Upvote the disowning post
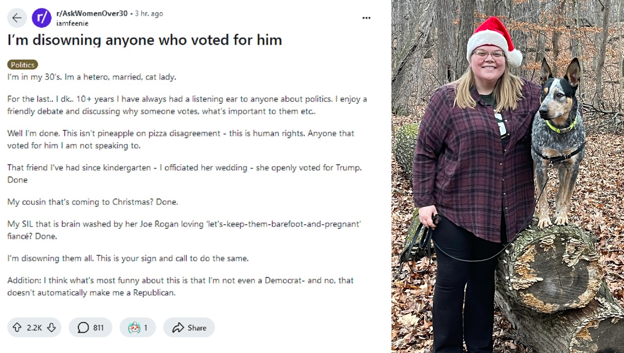The image size is (624, 353). 17,328
